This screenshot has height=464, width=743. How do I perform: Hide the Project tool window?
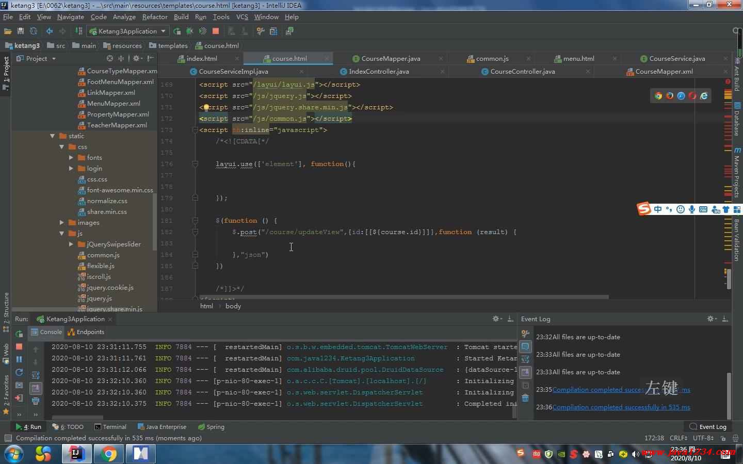click(151, 58)
